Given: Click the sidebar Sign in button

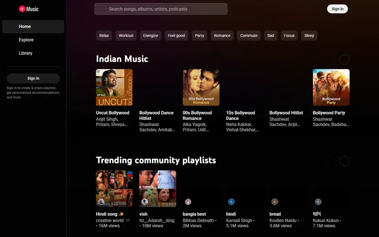Looking at the screenshot, I should [33, 78].
